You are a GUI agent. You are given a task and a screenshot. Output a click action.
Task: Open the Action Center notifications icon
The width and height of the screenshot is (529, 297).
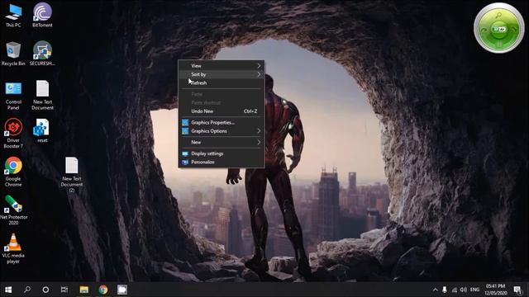click(x=517, y=290)
